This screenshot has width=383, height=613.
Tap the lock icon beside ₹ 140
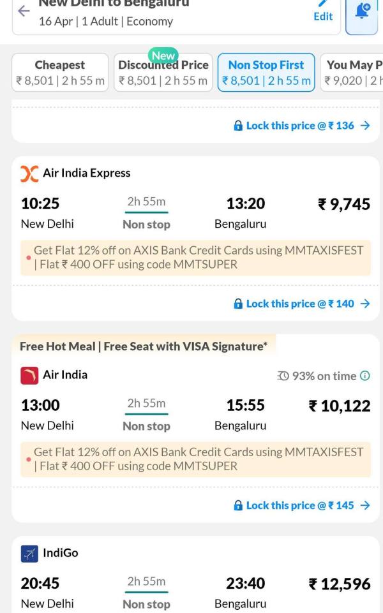coord(238,304)
